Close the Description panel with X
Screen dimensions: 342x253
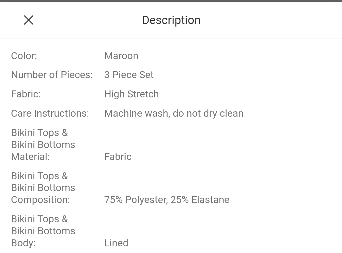tap(28, 20)
